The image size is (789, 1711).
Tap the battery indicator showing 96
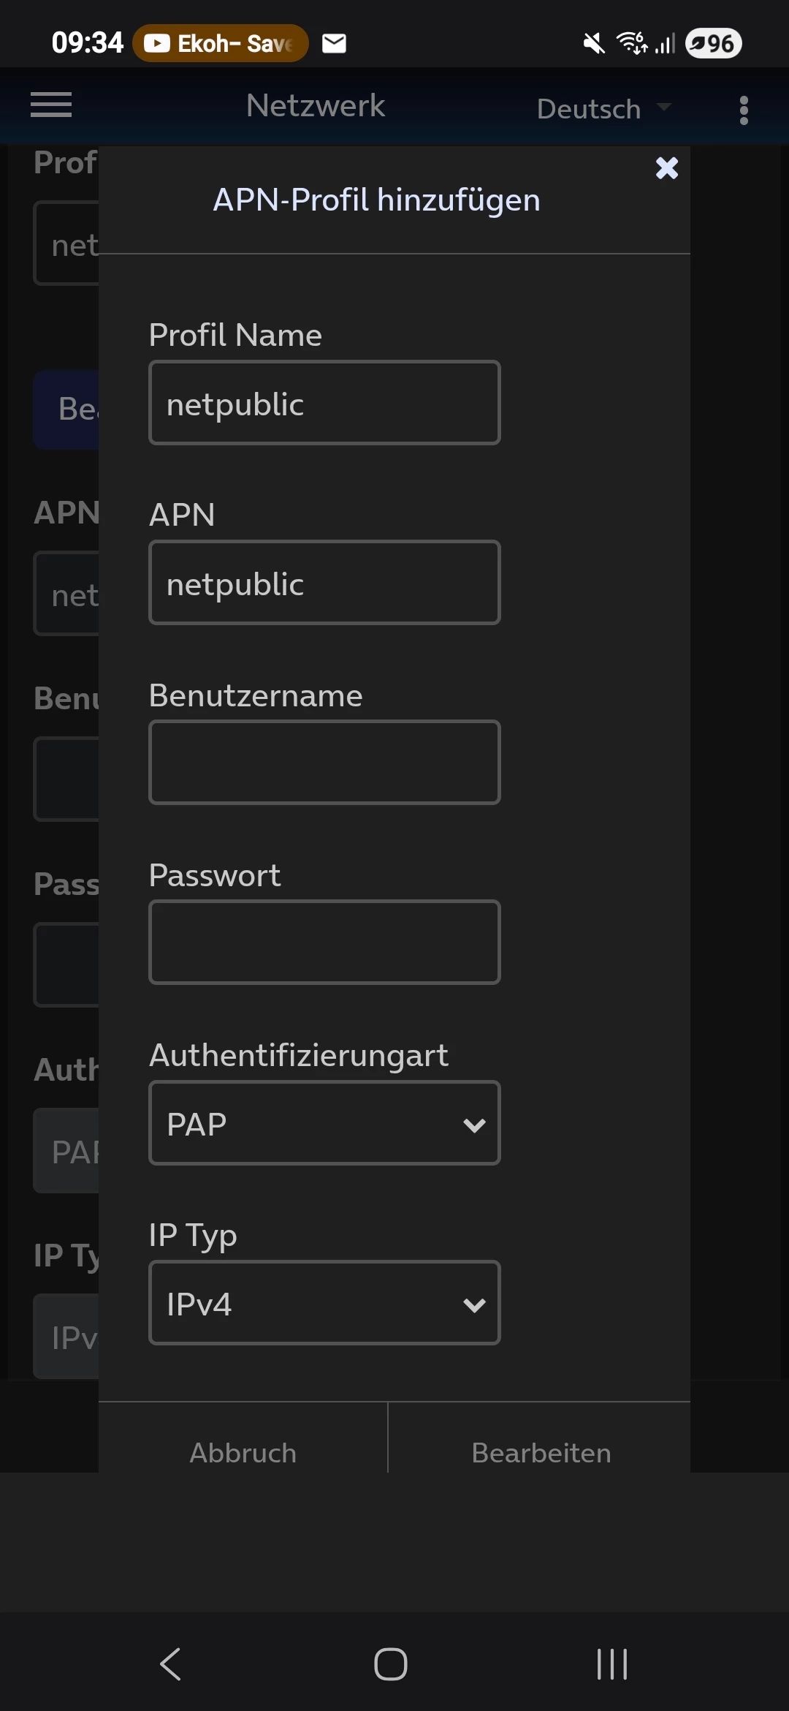point(714,44)
